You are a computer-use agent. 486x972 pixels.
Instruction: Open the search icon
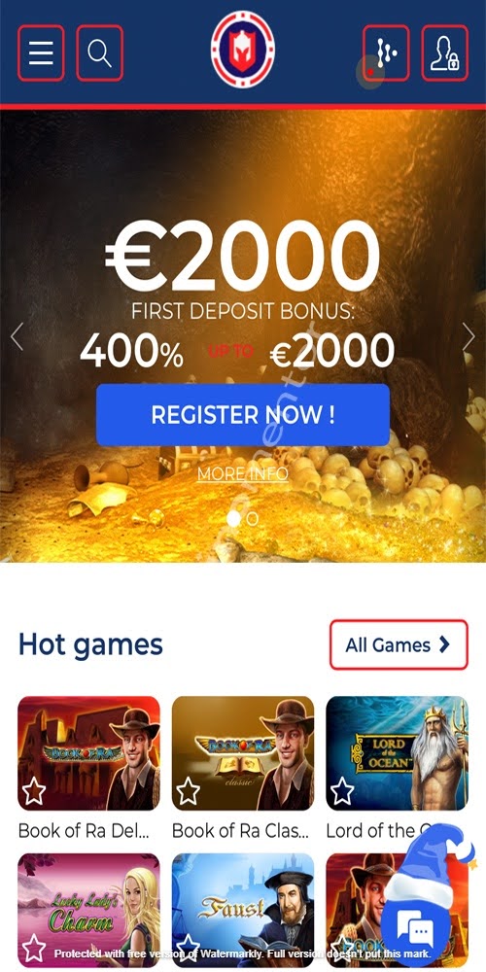coord(100,53)
